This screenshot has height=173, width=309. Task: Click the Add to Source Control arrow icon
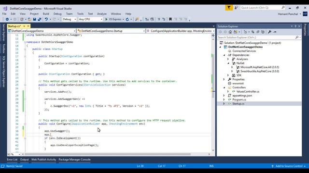point(272,166)
